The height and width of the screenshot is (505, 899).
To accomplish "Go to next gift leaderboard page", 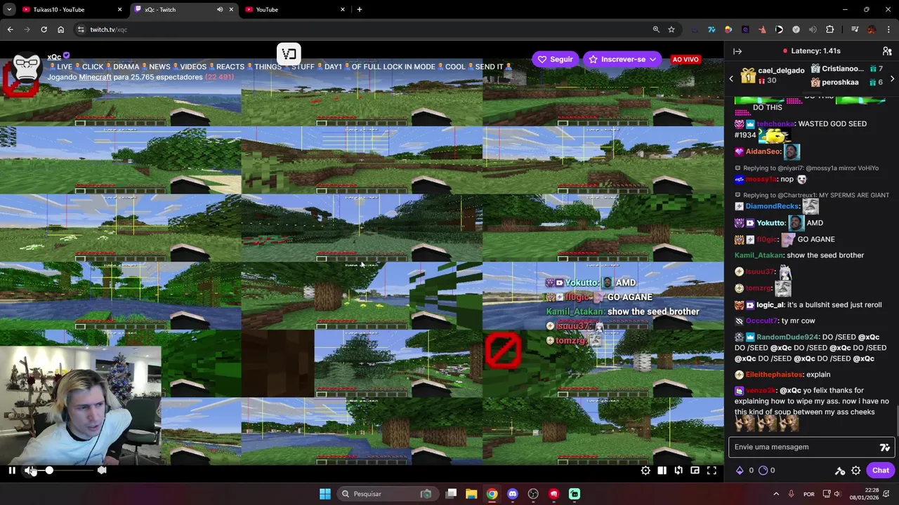I will [x=893, y=79].
